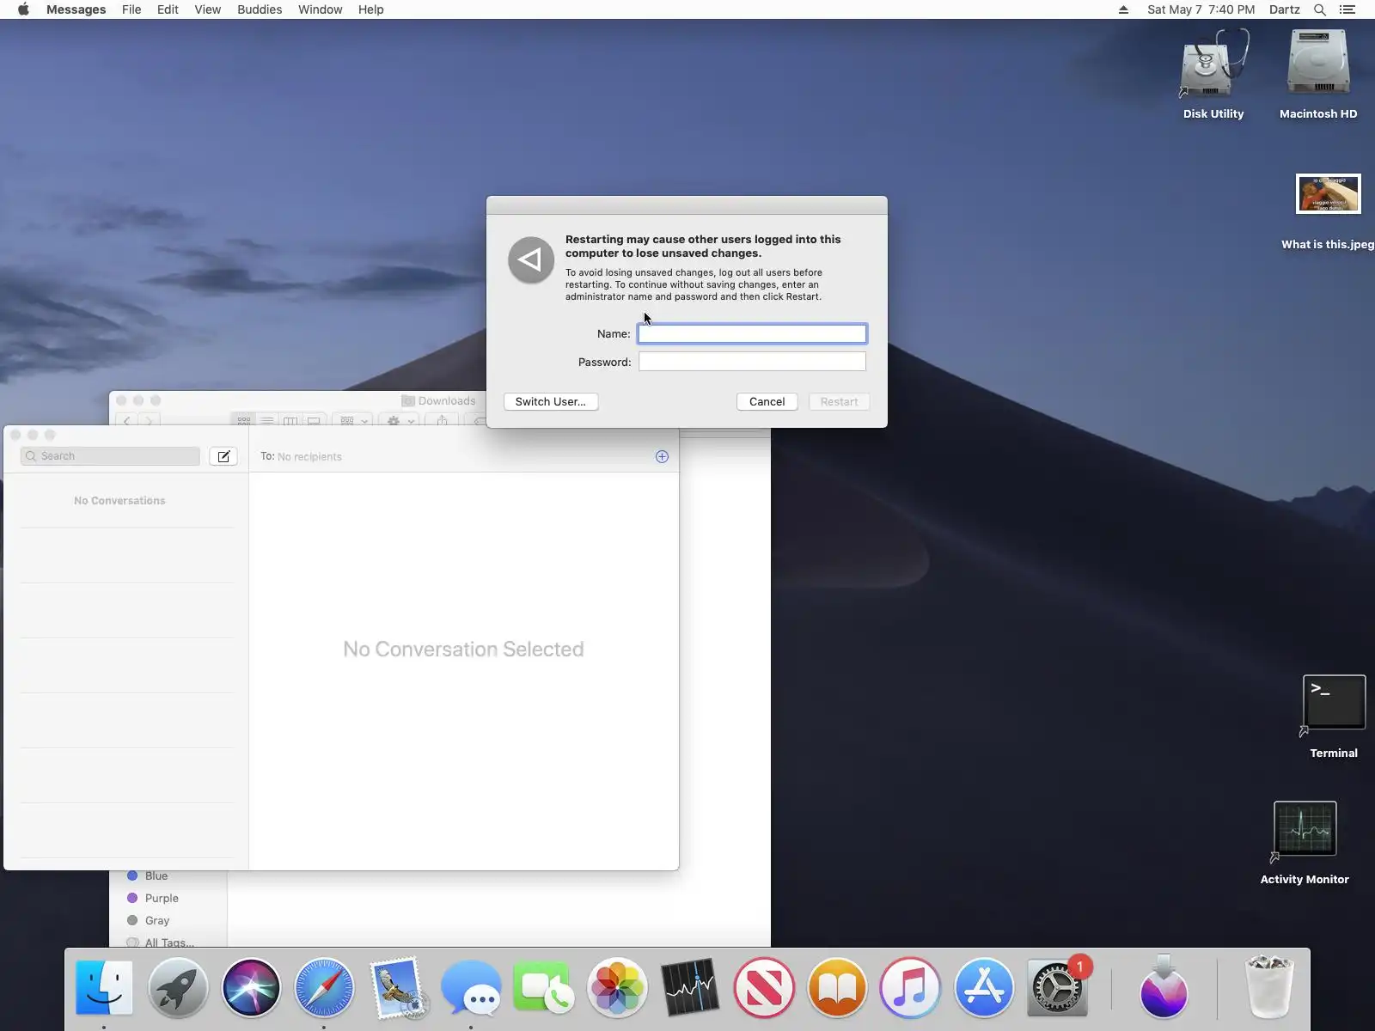Click the Finder forward arrow button
This screenshot has height=1031, width=1375.
[149, 421]
